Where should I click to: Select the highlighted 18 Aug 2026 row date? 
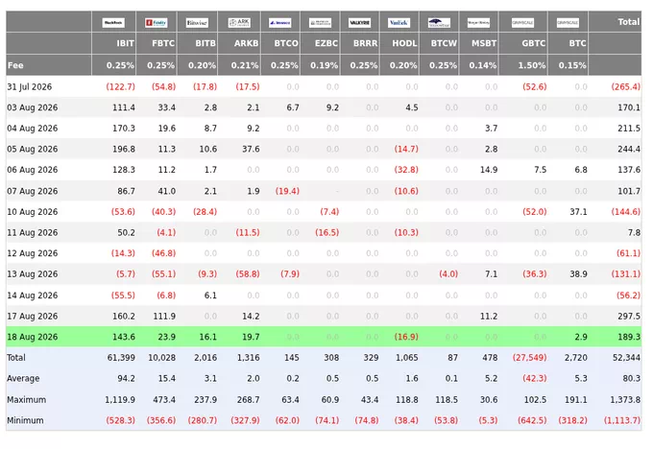click(x=32, y=337)
